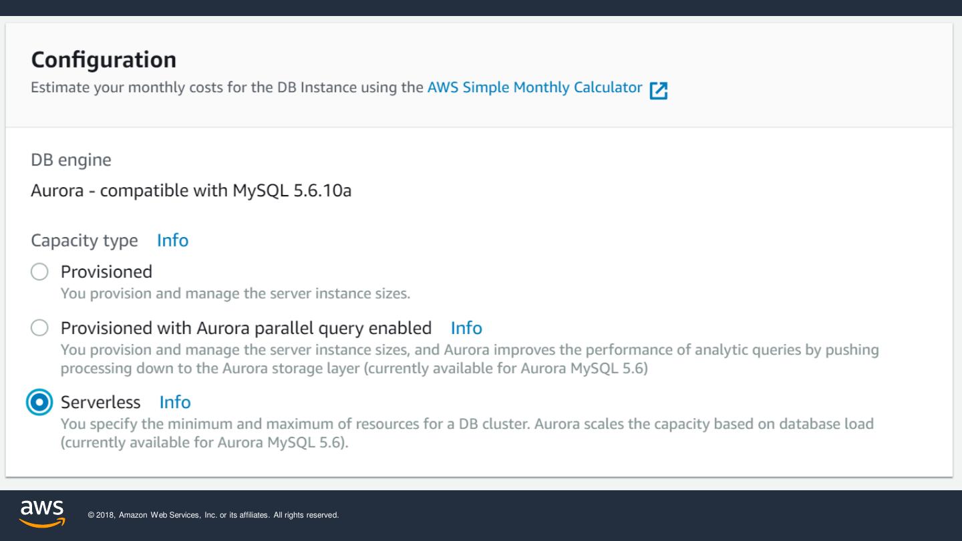
Task: Select the Serverless radio button
Action: tap(40, 403)
